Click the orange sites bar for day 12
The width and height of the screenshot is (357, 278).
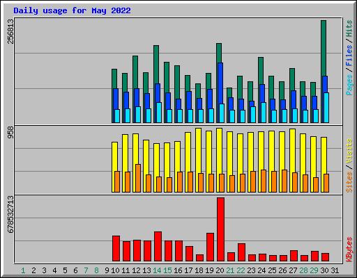pos(138,178)
